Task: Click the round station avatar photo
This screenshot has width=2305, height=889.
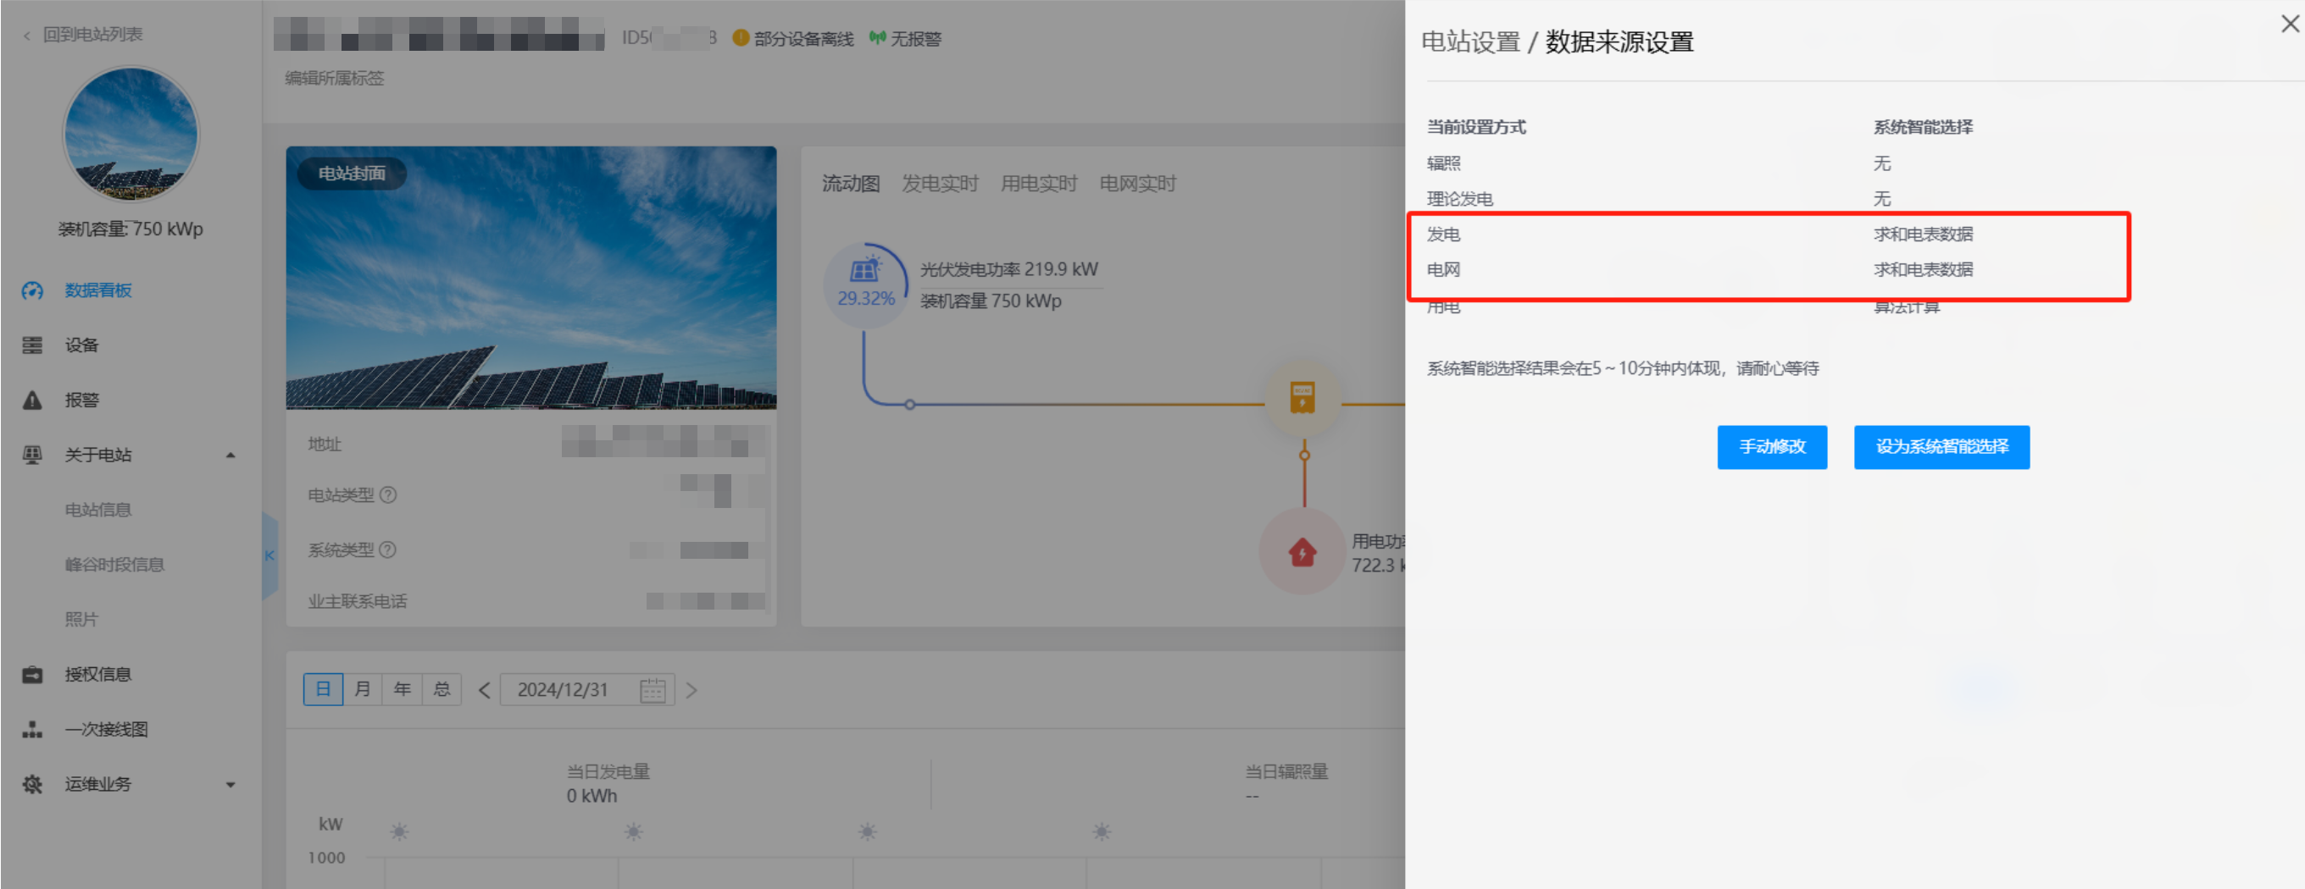Action: 131,134
